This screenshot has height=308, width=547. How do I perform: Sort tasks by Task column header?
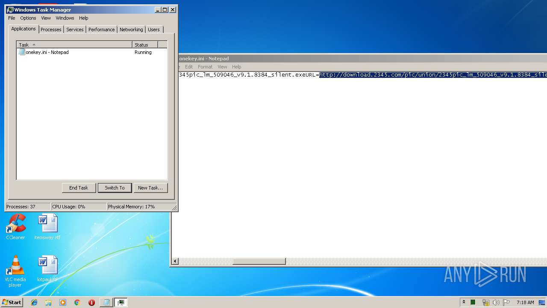coord(74,44)
